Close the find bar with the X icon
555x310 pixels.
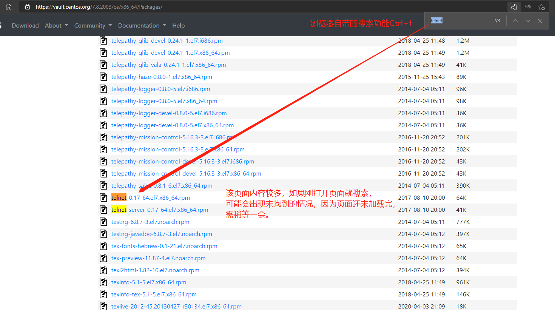point(540,21)
